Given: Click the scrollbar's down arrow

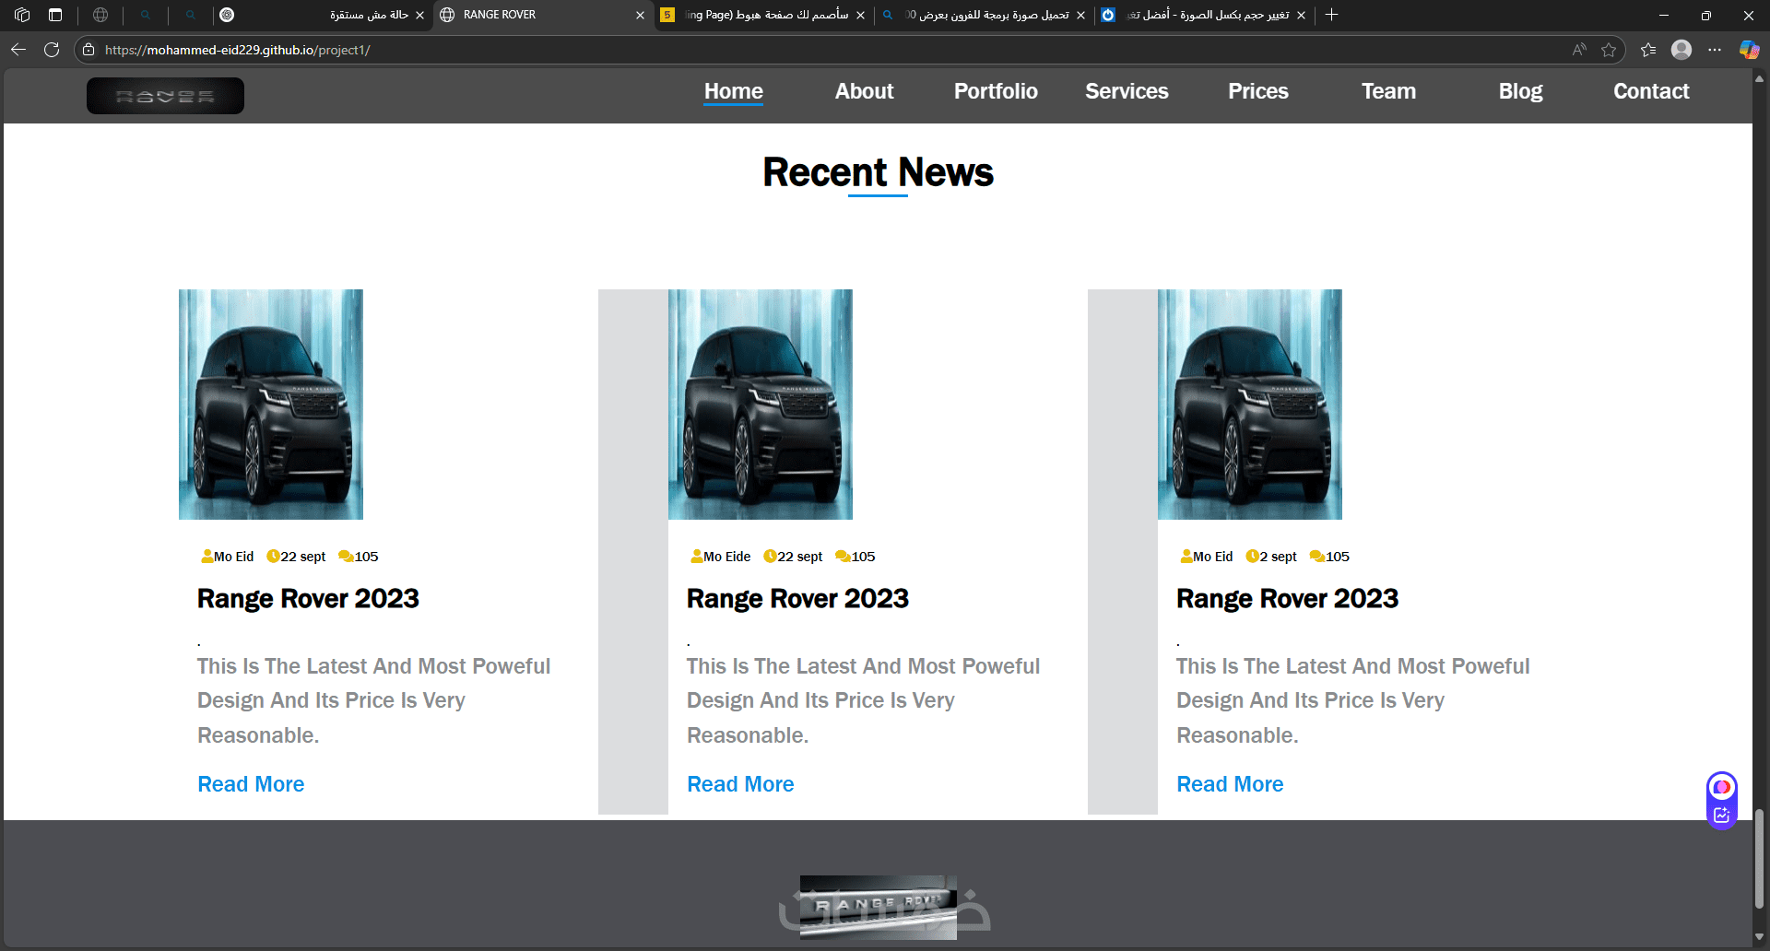Looking at the screenshot, I should 1760,937.
